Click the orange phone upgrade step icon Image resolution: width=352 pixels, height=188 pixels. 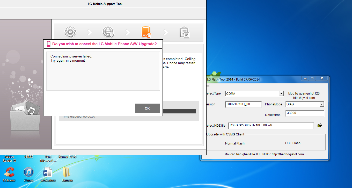146,32
